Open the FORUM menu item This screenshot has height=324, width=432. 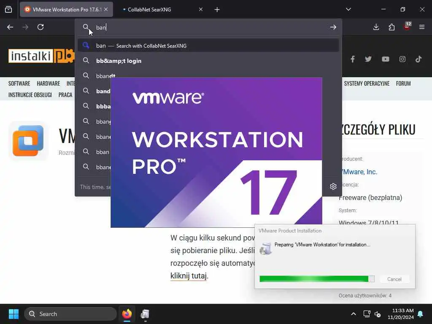coord(403,84)
